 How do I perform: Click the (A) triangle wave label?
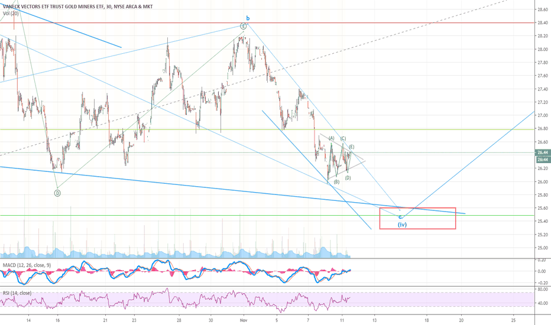332,138
